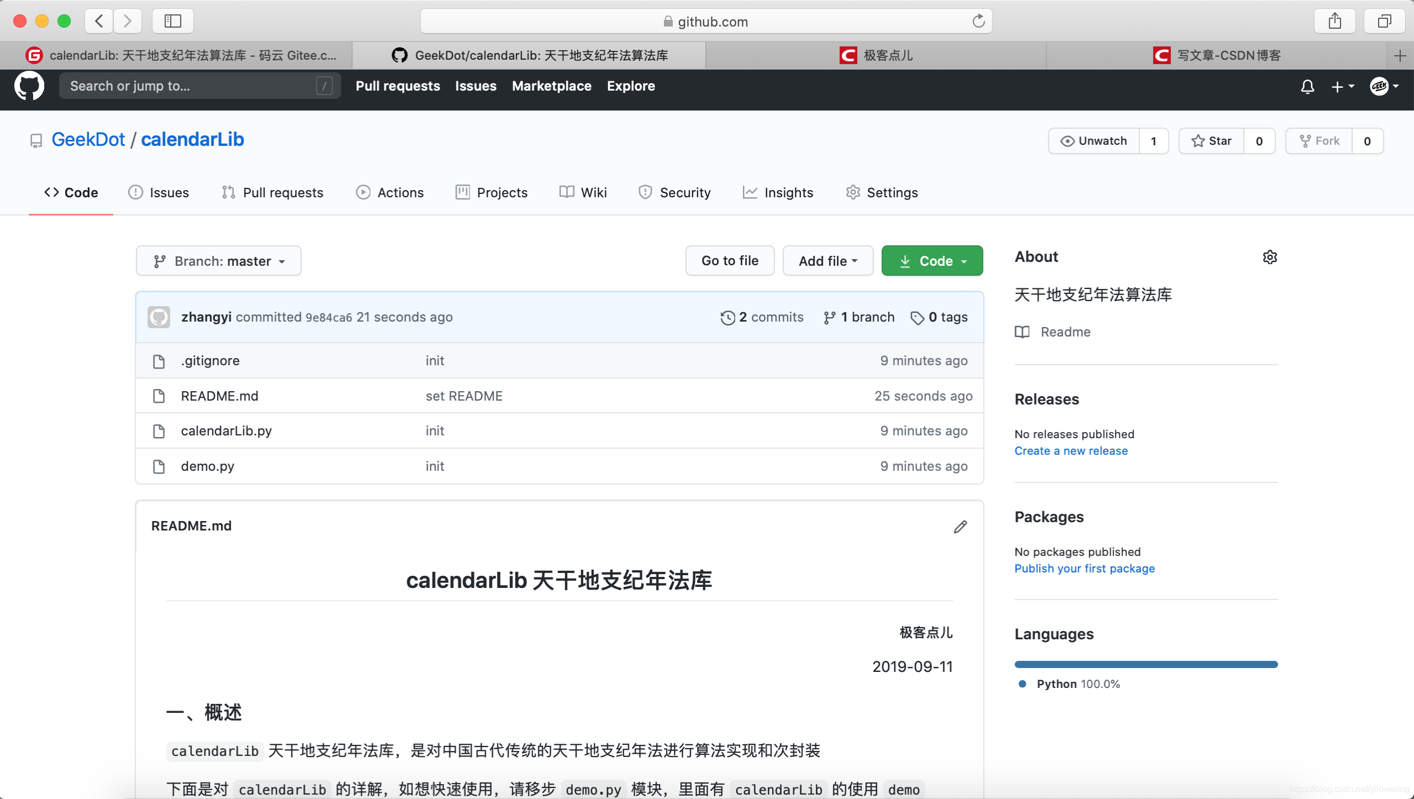
Task: Open the Security tab
Action: click(x=674, y=192)
